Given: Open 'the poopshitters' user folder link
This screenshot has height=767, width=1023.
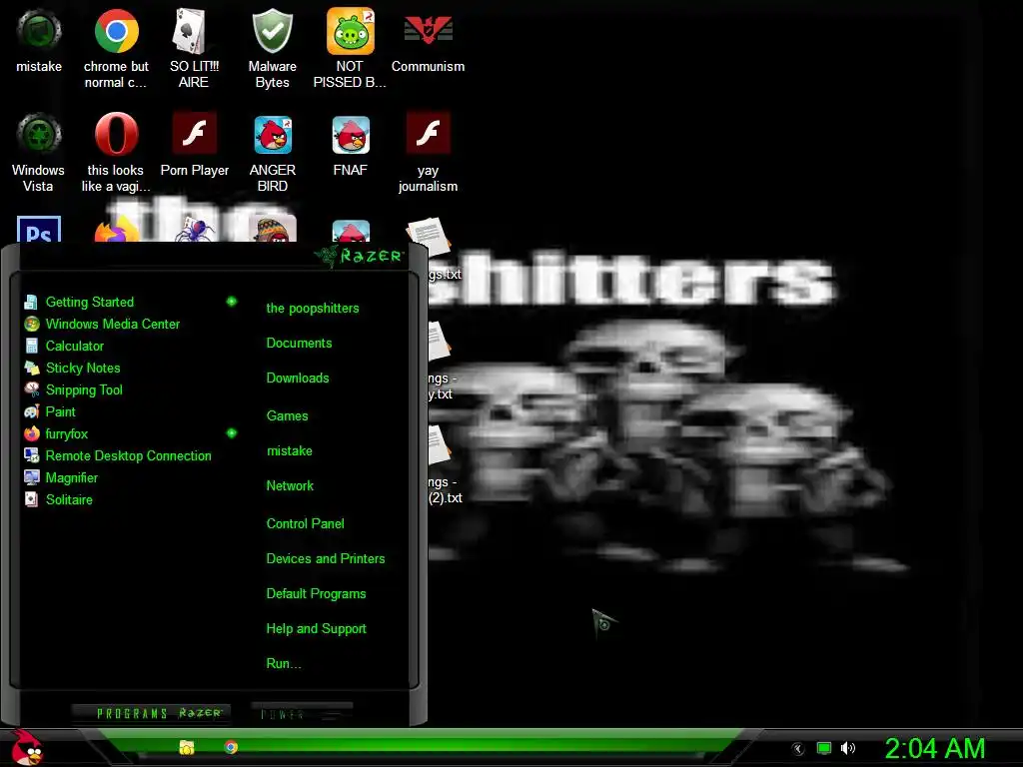Looking at the screenshot, I should point(313,308).
